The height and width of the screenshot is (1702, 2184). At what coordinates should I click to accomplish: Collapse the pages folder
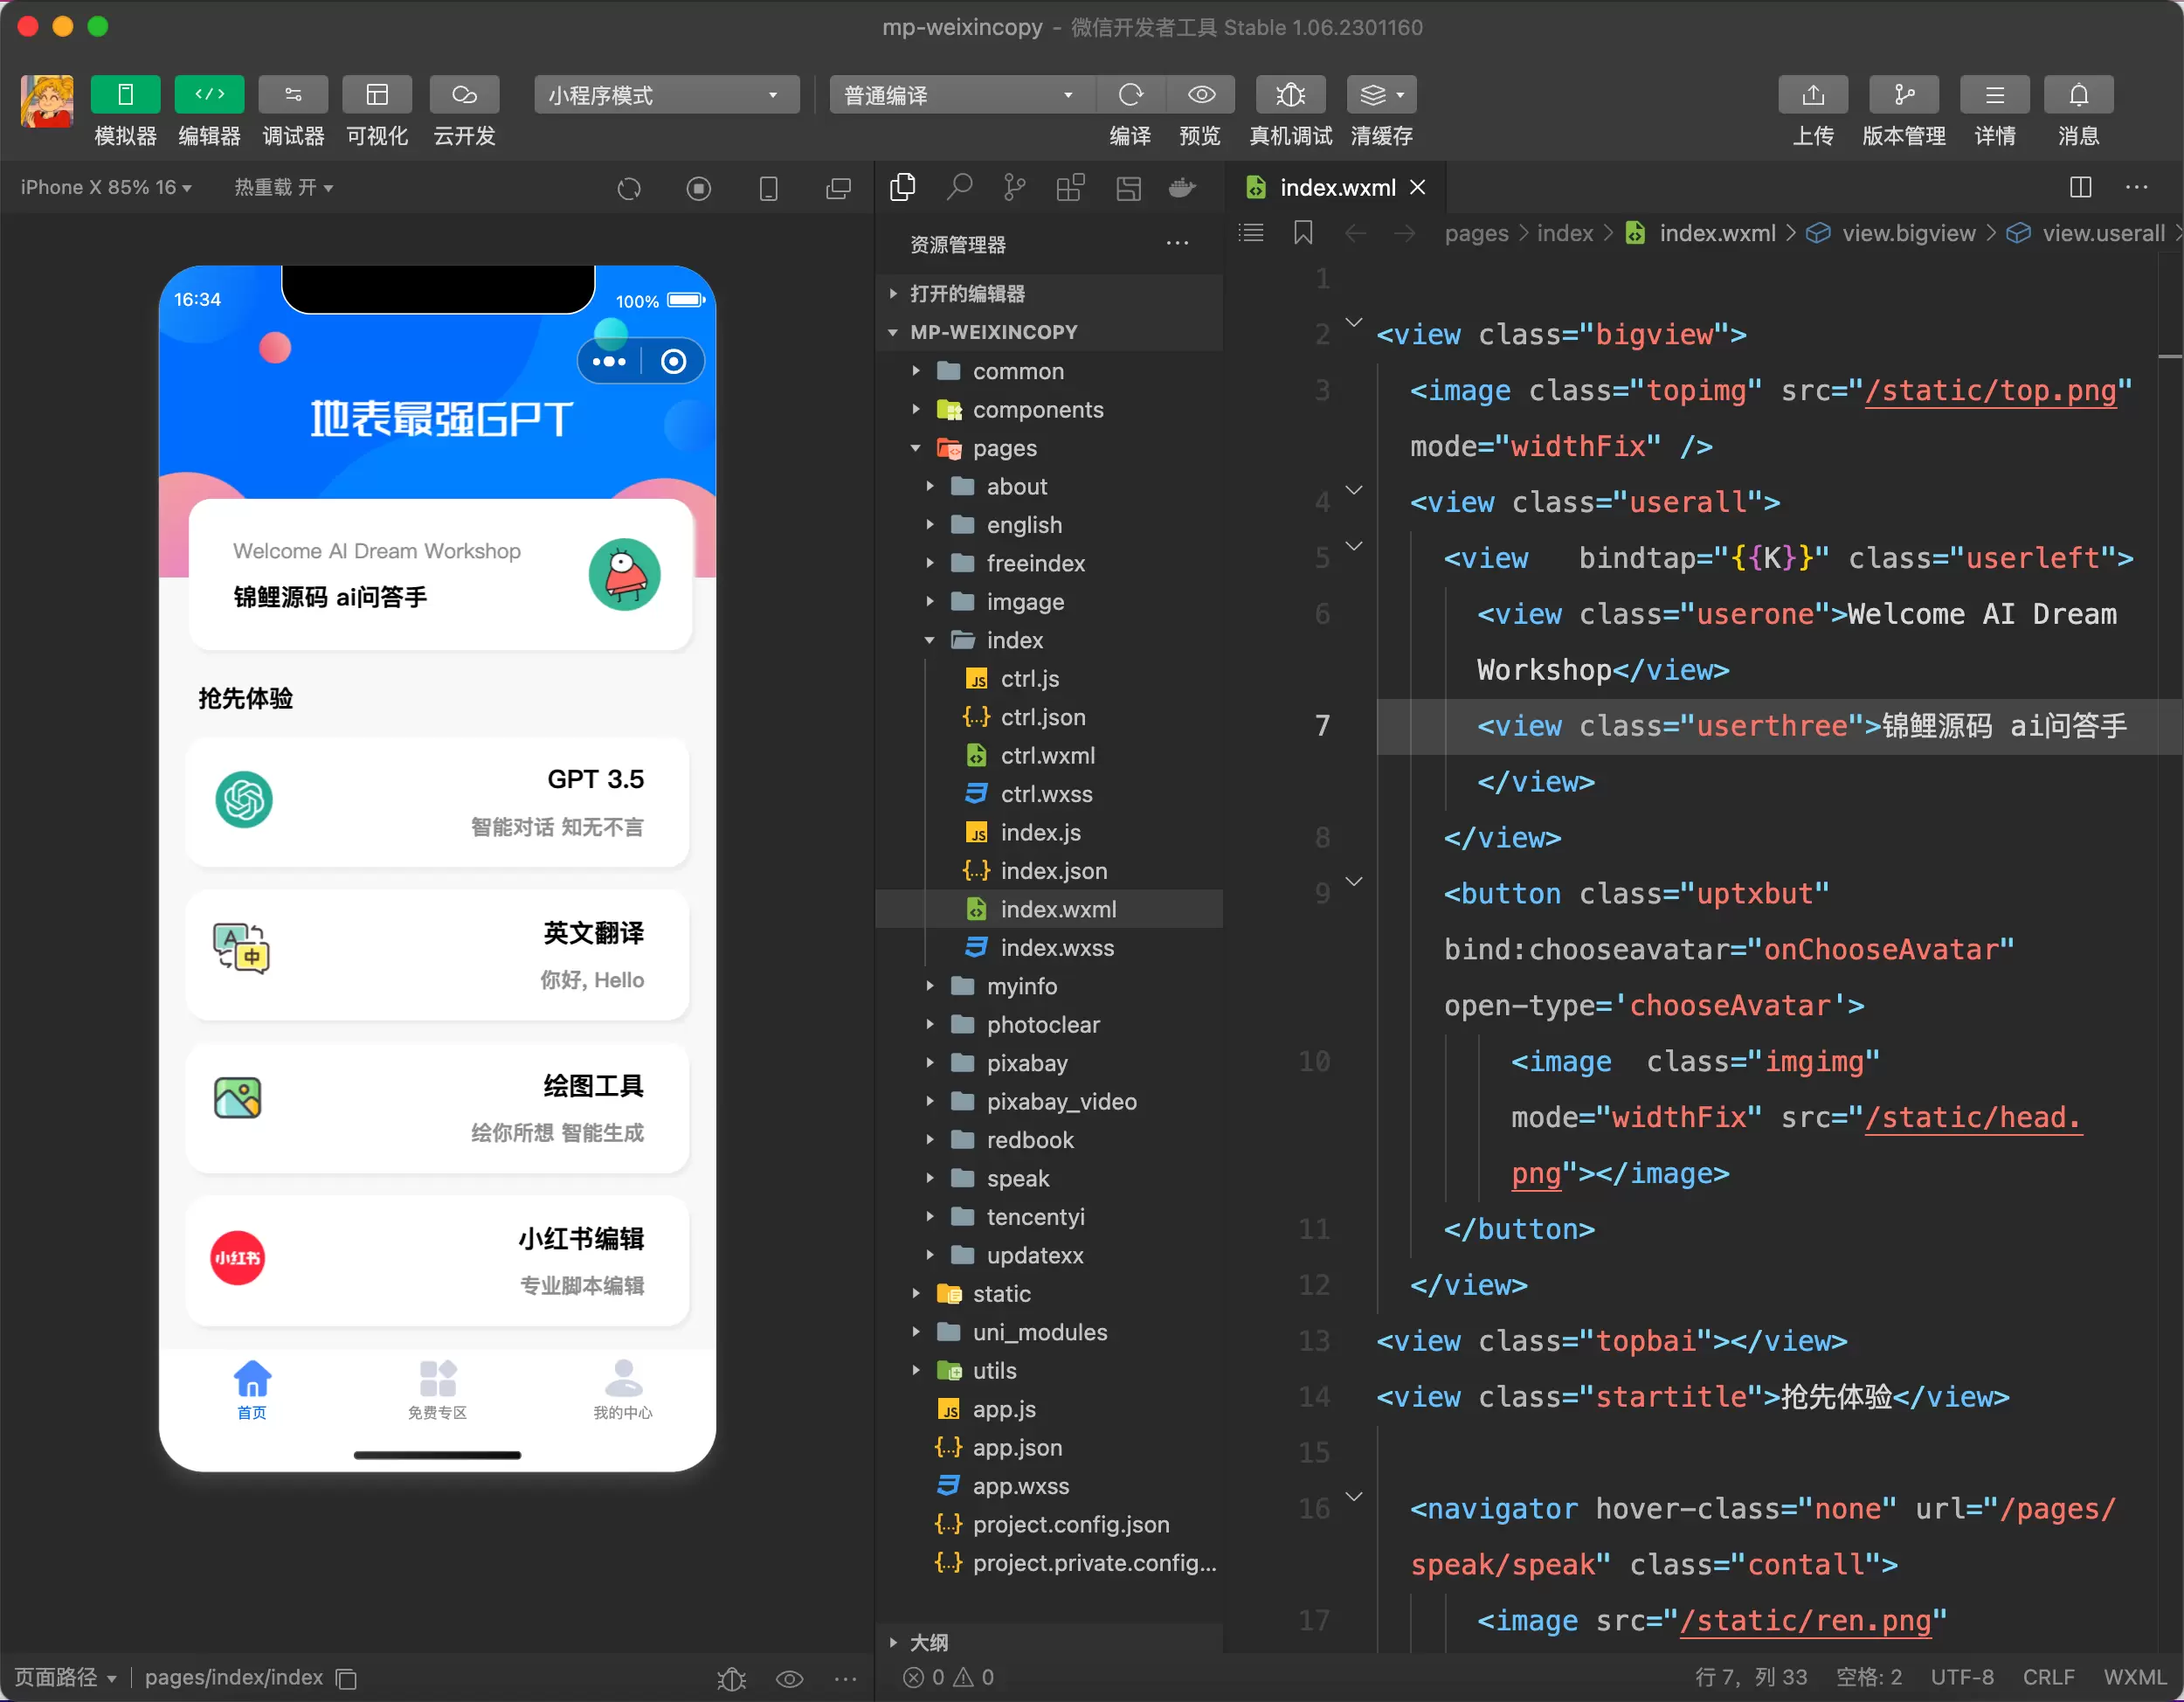[1049, 448]
